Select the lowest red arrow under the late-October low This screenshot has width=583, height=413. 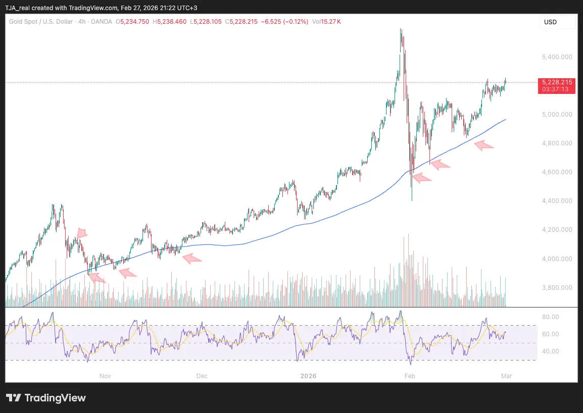pyautogui.click(x=96, y=277)
